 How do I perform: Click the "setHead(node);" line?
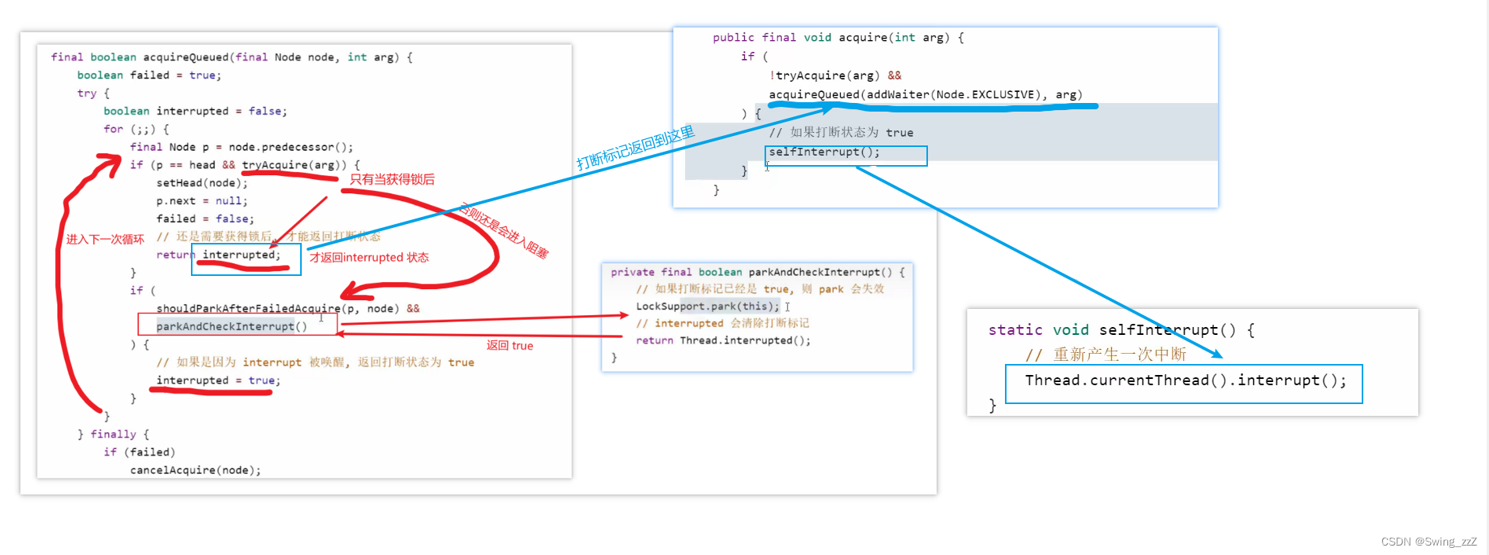[202, 182]
